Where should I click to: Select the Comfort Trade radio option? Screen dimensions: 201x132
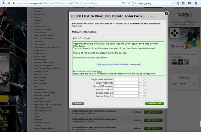tap(74, 38)
